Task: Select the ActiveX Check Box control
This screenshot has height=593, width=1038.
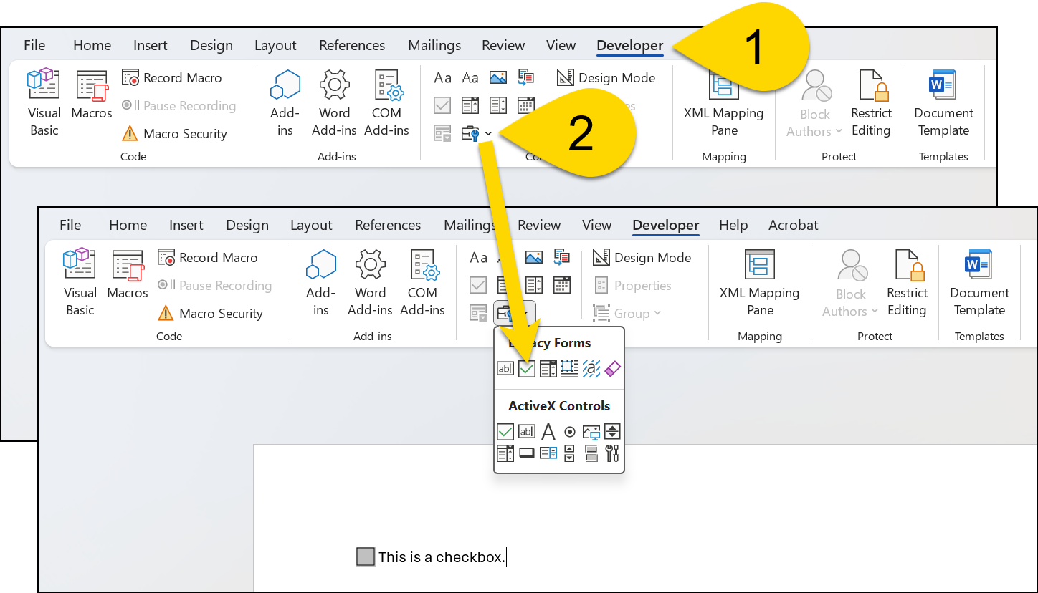Action: [x=507, y=432]
